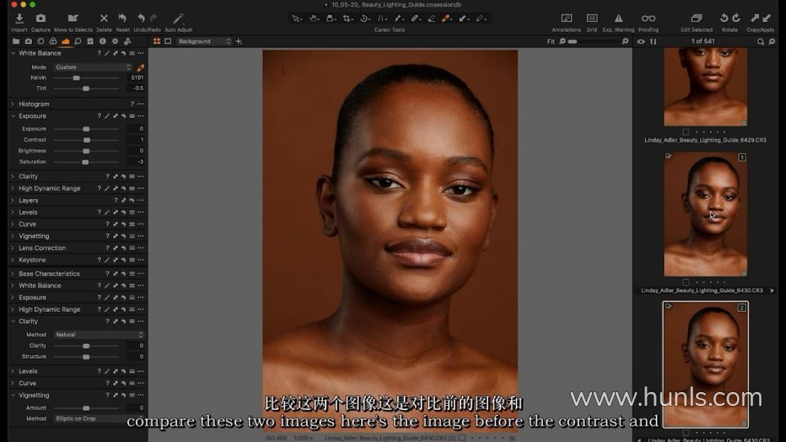Viewport: 786px width, 442px height.
Task: Toggle Proofing glasses mode
Action: [648, 19]
